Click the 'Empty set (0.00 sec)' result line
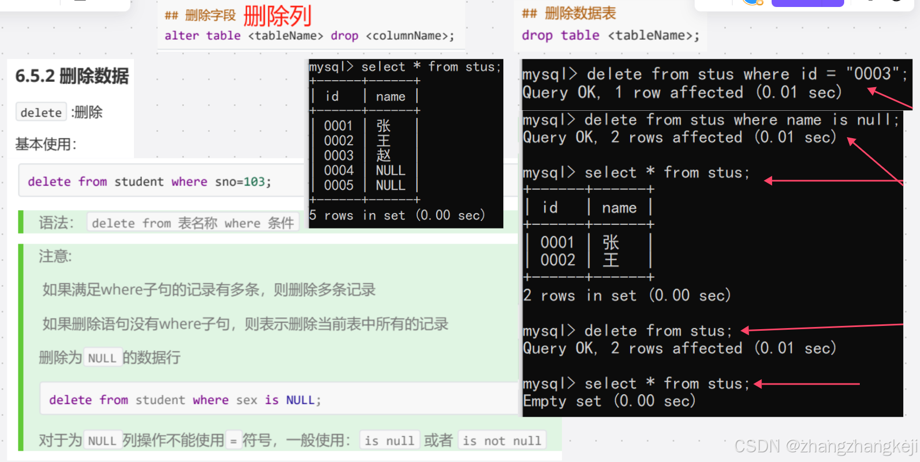 coord(609,401)
